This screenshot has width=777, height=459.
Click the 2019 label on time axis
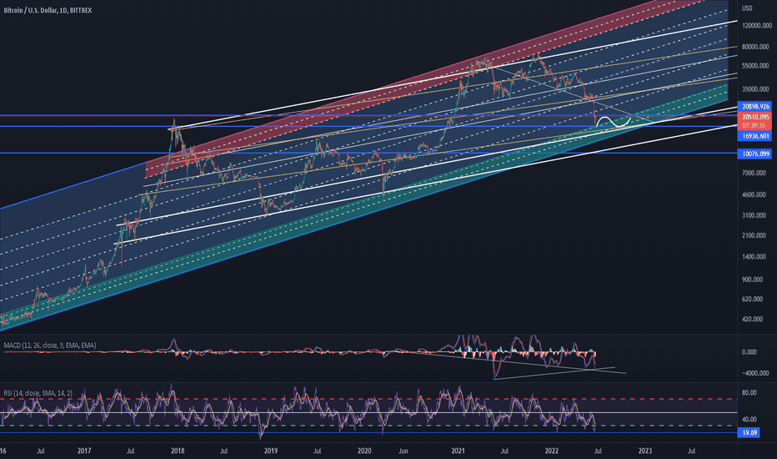click(x=271, y=451)
